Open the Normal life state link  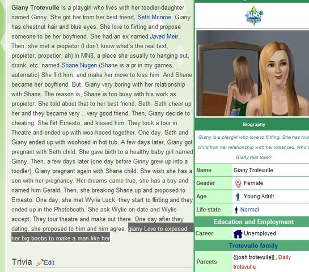(x=249, y=210)
